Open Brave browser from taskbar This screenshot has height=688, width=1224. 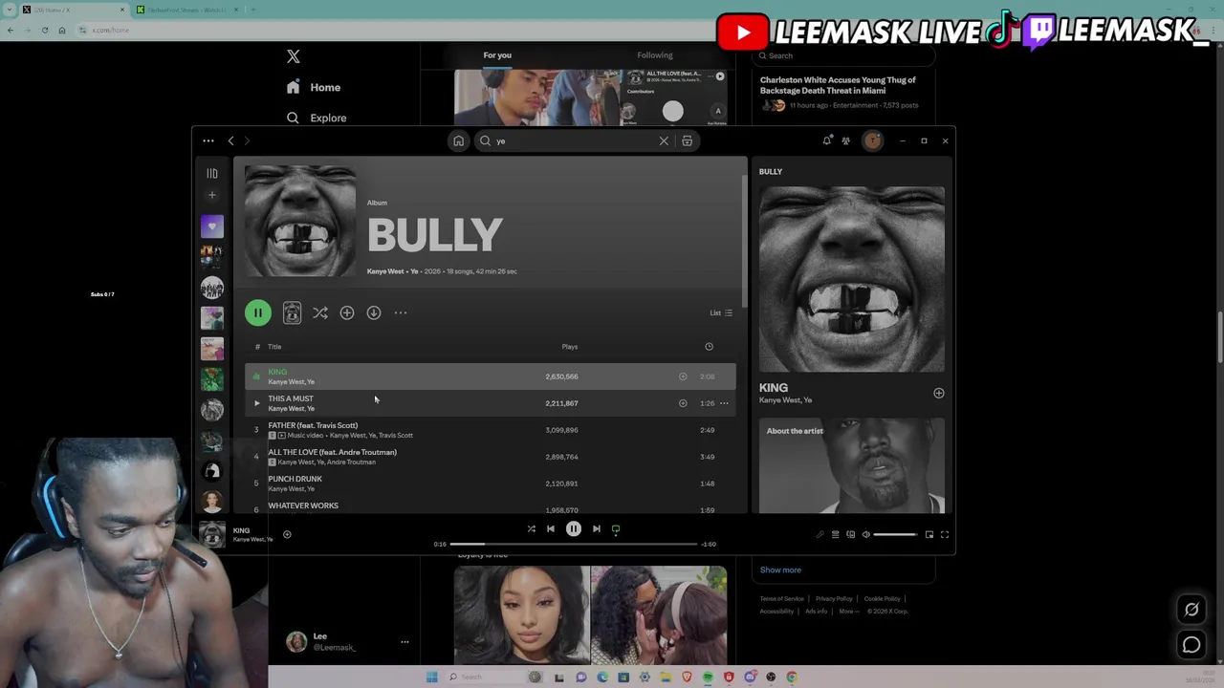687,677
